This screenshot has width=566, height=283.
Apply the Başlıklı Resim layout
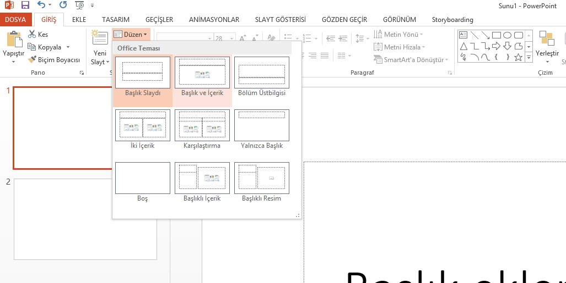262,182
